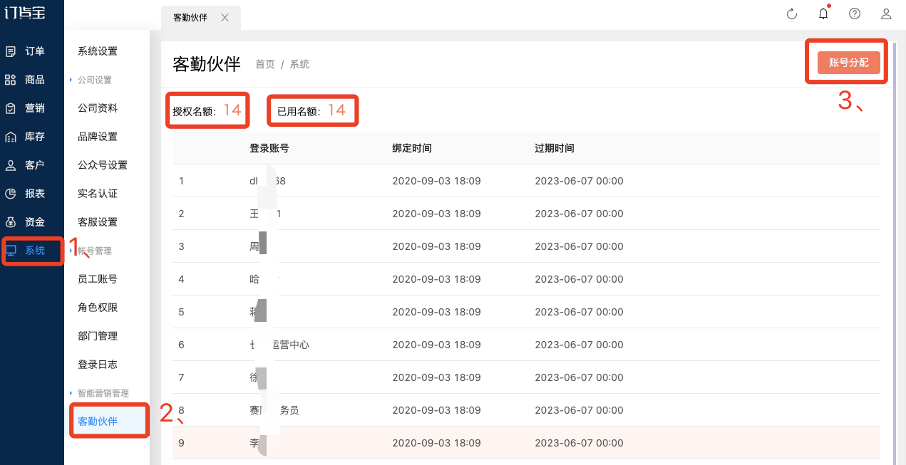Open the user profile icon
The width and height of the screenshot is (906, 465).
886,14
